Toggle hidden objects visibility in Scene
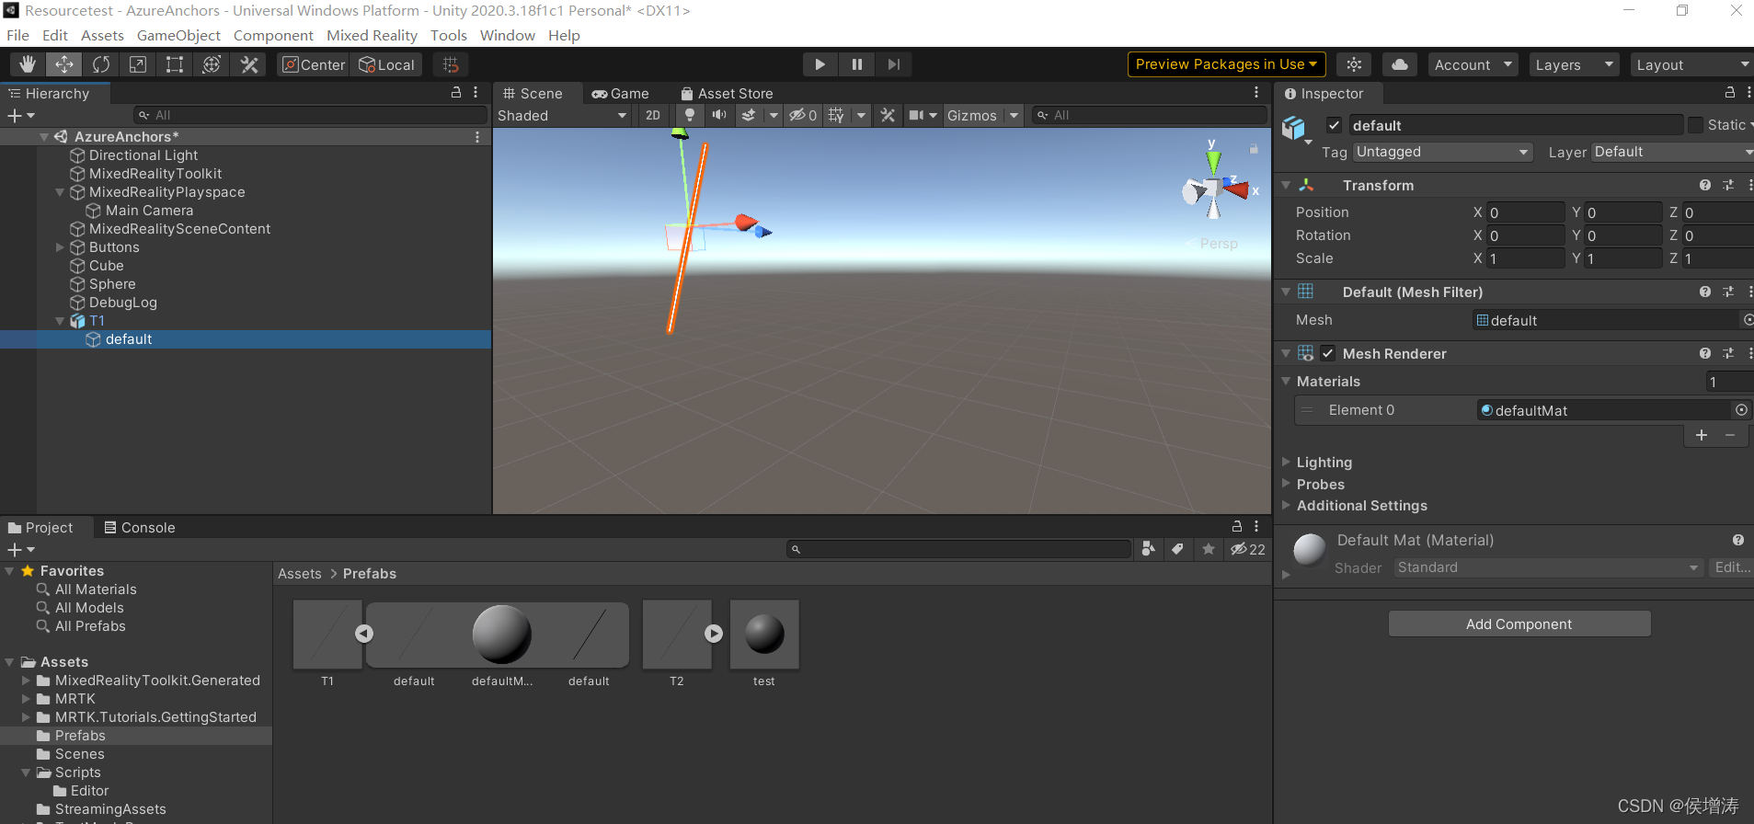1754x824 pixels. (x=803, y=115)
